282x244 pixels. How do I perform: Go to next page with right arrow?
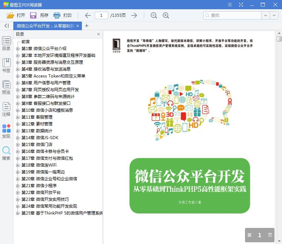134,15
